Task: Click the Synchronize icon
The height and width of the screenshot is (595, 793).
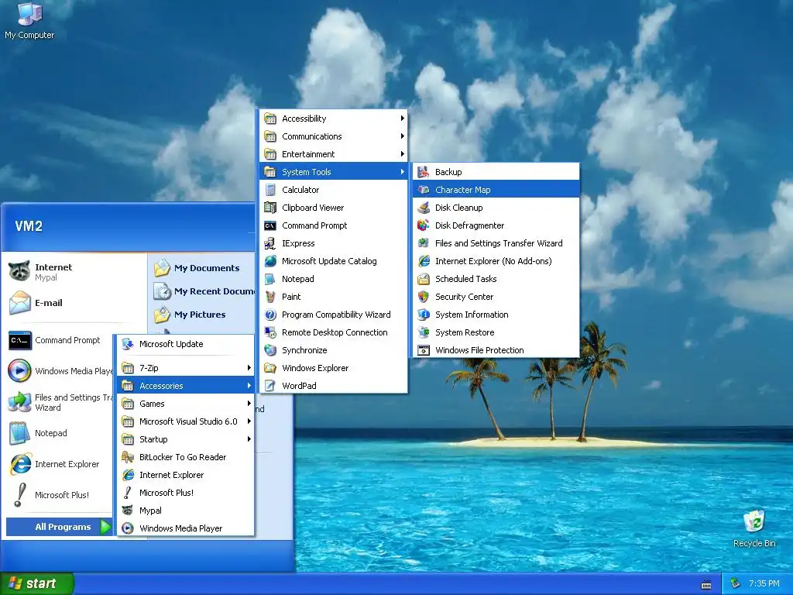Action: point(270,350)
